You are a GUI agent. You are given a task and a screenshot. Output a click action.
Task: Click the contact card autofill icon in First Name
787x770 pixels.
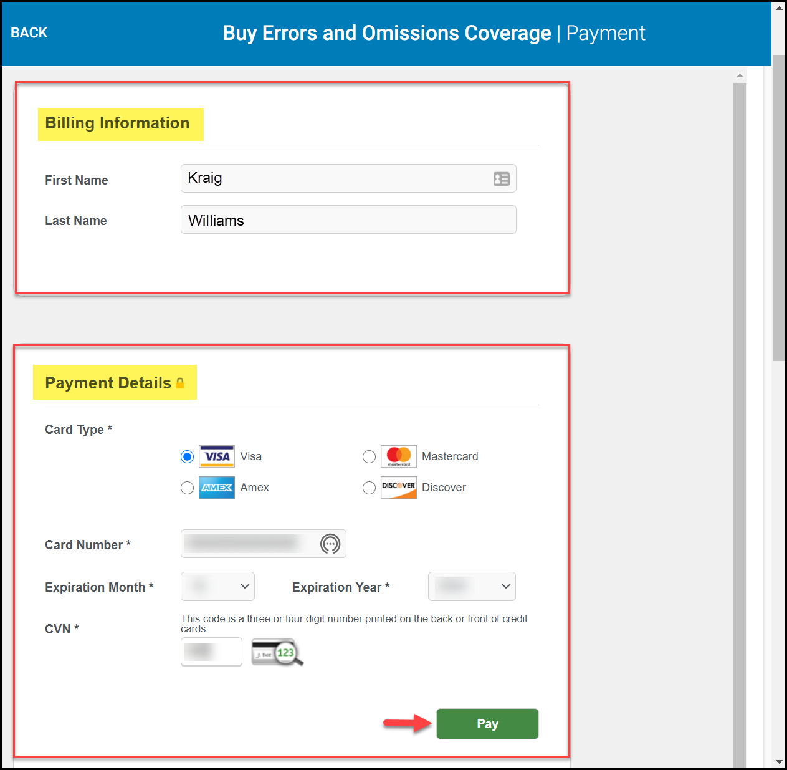pos(502,179)
